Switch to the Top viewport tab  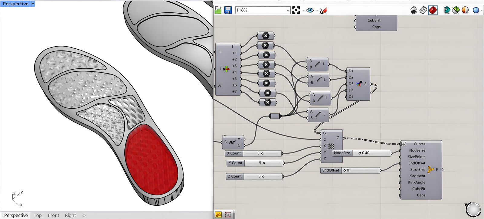38,215
